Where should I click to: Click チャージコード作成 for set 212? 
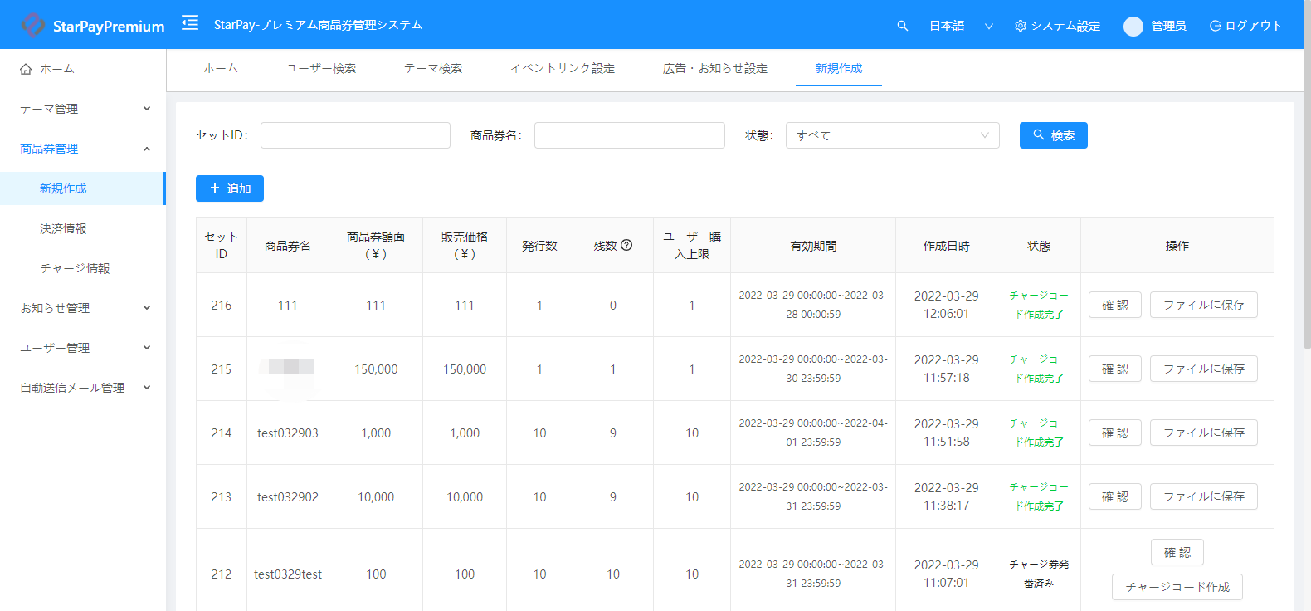tap(1177, 587)
